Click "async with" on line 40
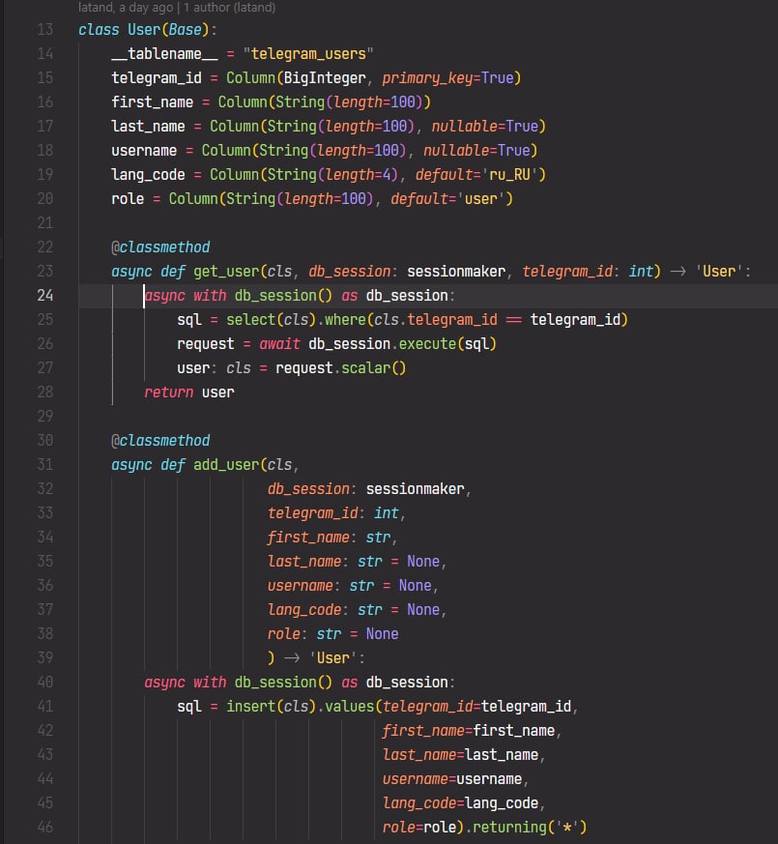This screenshot has height=844, width=778. click(186, 683)
